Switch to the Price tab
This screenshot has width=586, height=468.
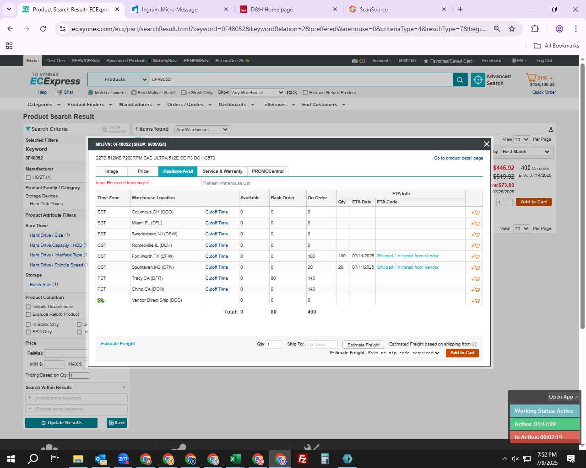click(x=143, y=171)
